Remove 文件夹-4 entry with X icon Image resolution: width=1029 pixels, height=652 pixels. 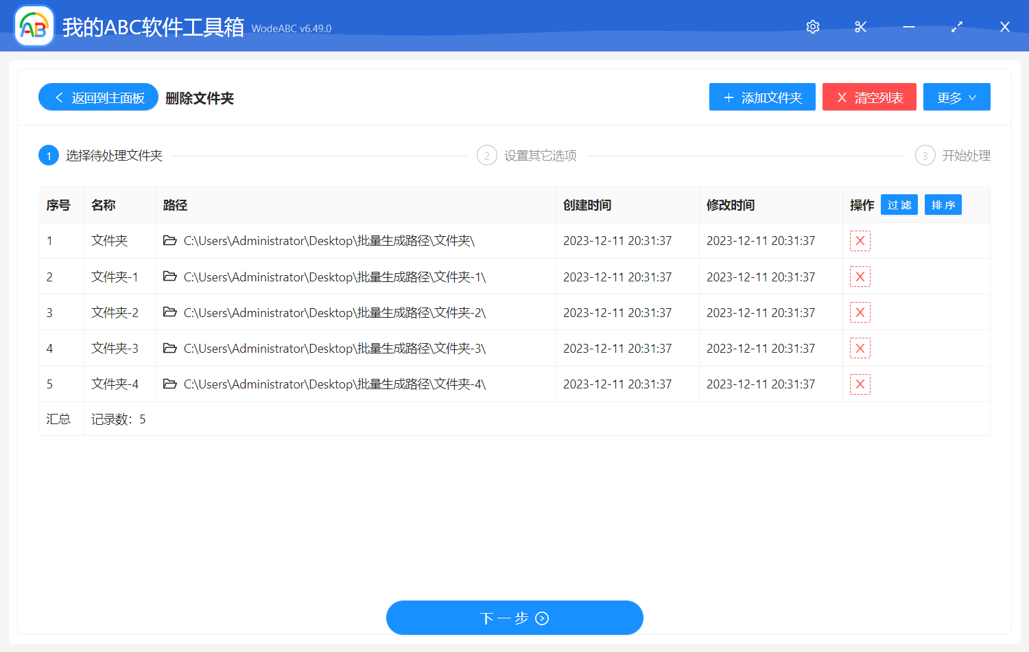pos(860,384)
